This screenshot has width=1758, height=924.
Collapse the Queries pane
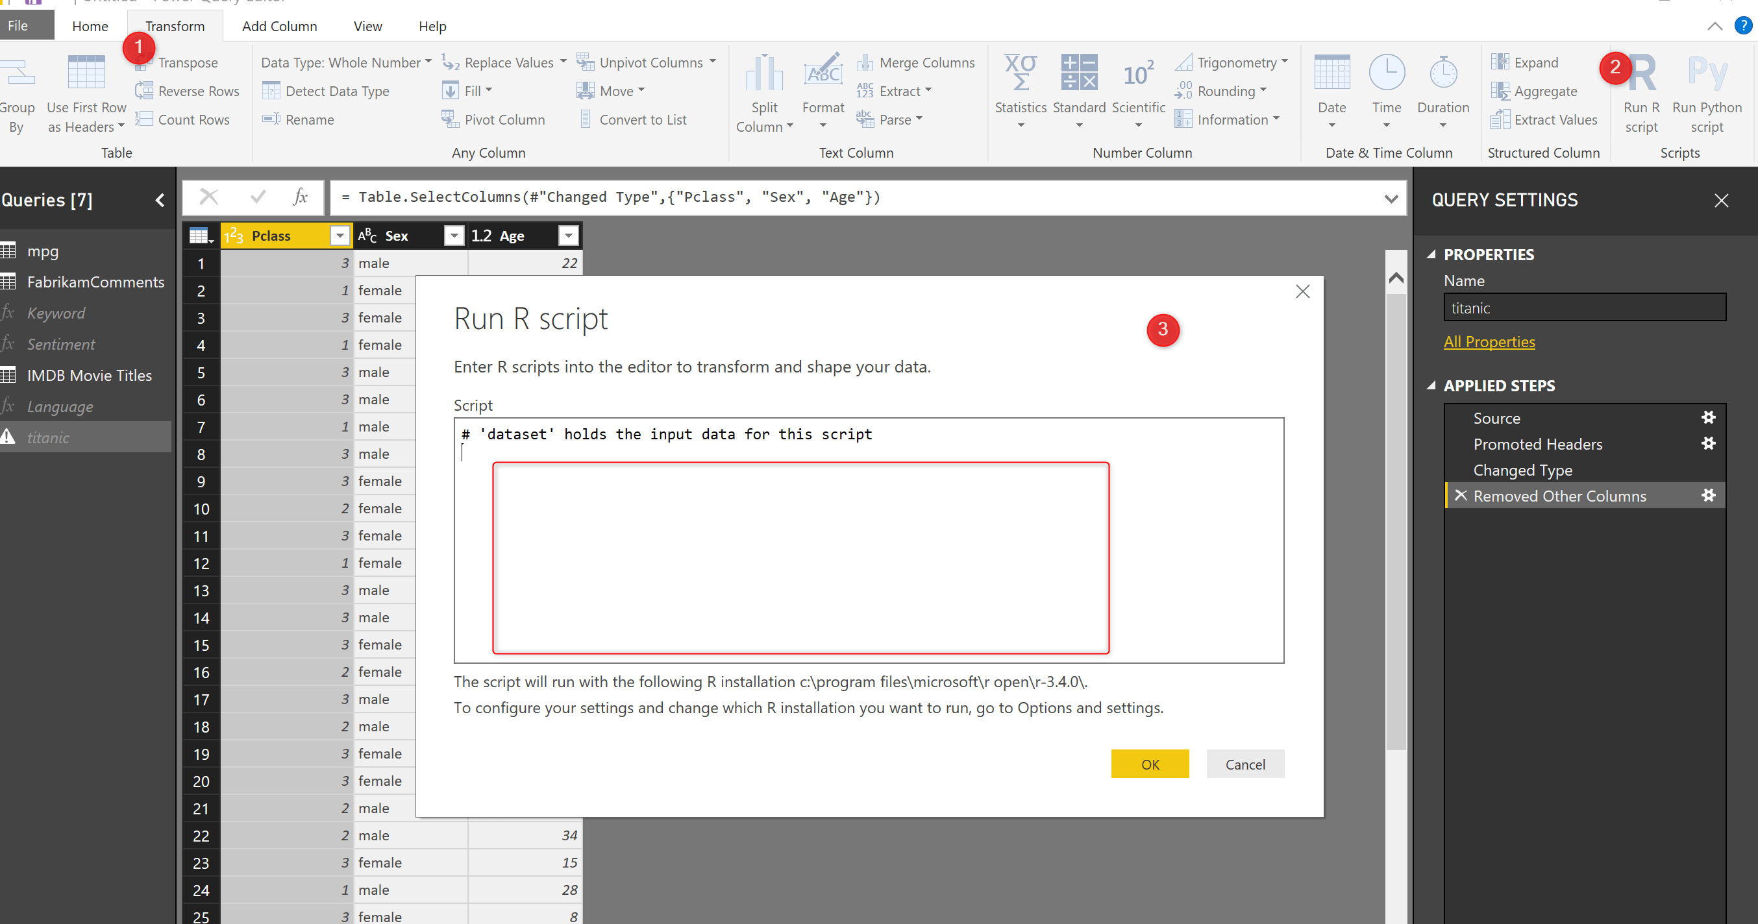point(160,200)
